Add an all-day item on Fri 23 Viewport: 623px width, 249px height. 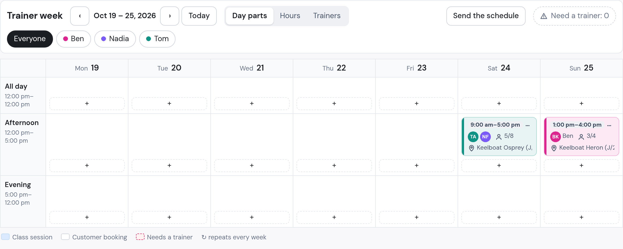(x=417, y=104)
